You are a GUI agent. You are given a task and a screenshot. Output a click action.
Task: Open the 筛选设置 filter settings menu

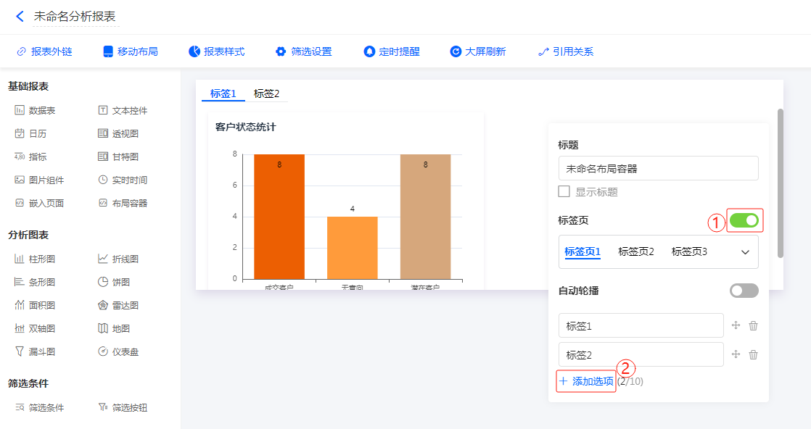[x=303, y=51]
